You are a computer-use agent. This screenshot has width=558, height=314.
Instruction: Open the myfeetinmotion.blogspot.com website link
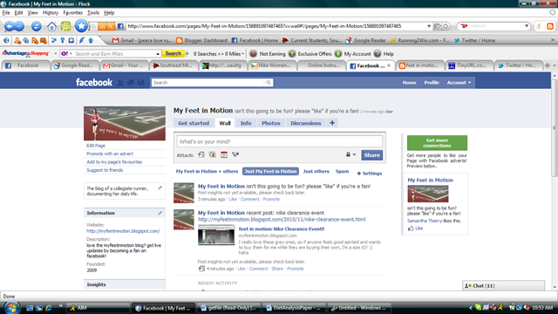(123, 231)
